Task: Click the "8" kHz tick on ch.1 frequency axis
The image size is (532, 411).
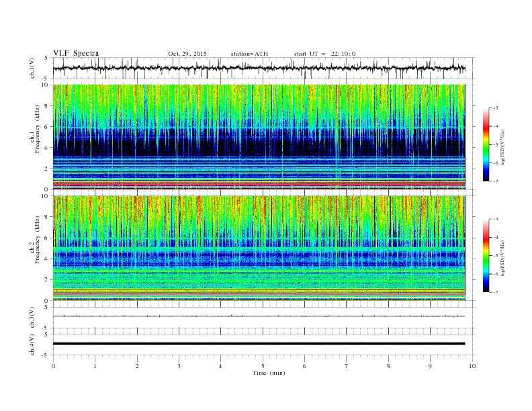Action: pyautogui.click(x=47, y=106)
